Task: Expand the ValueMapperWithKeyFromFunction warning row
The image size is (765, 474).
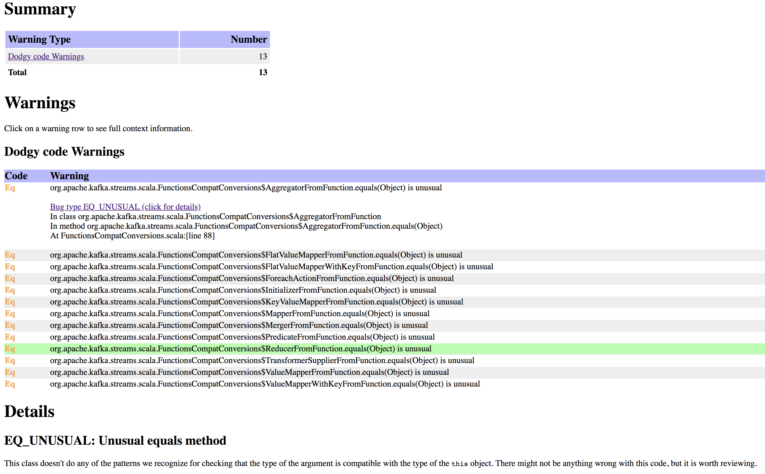Action: [x=265, y=384]
